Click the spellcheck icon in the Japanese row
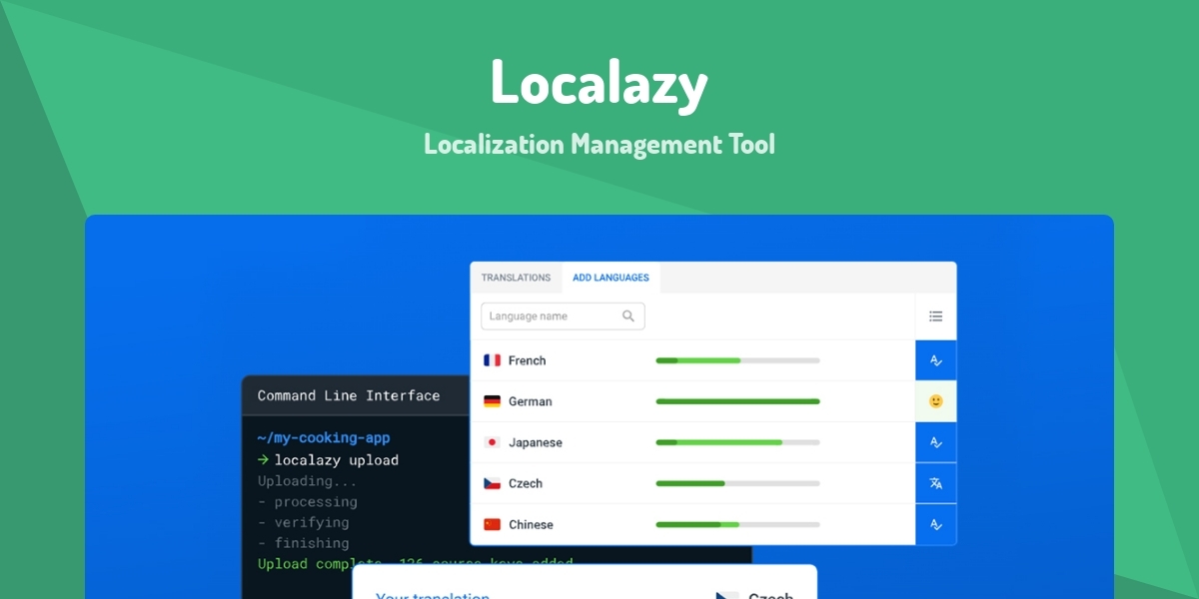 tap(936, 442)
